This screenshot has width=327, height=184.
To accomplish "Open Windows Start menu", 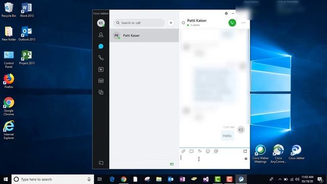I will pyautogui.click(x=6, y=179).
